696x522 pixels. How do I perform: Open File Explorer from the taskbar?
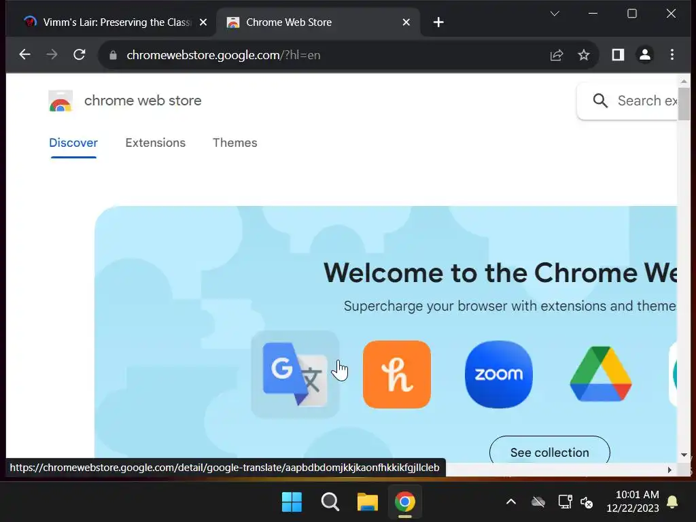[368, 502]
